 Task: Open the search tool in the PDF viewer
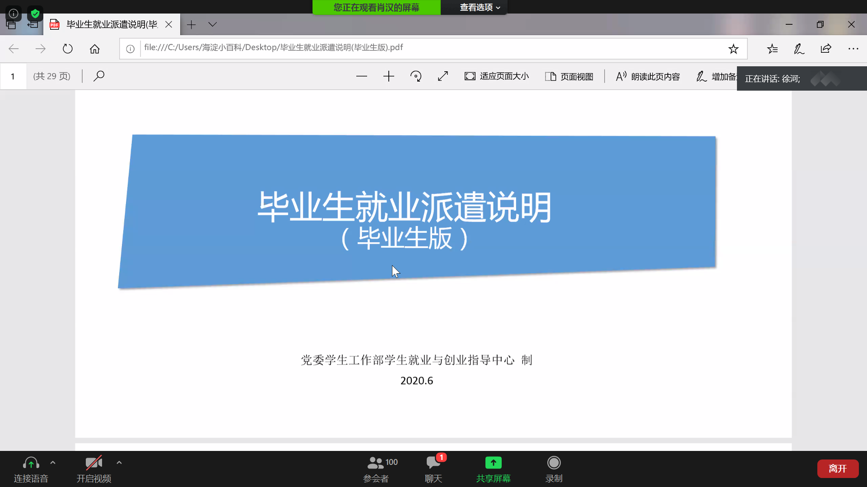click(99, 76)
